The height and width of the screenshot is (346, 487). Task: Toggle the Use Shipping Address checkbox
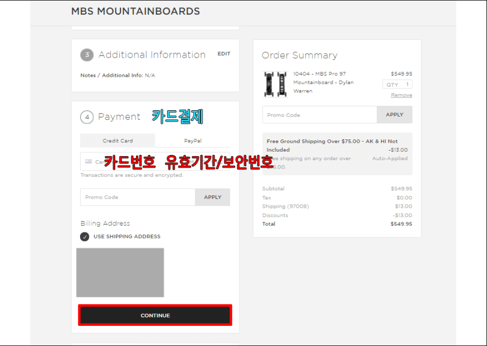pos(85,237)
